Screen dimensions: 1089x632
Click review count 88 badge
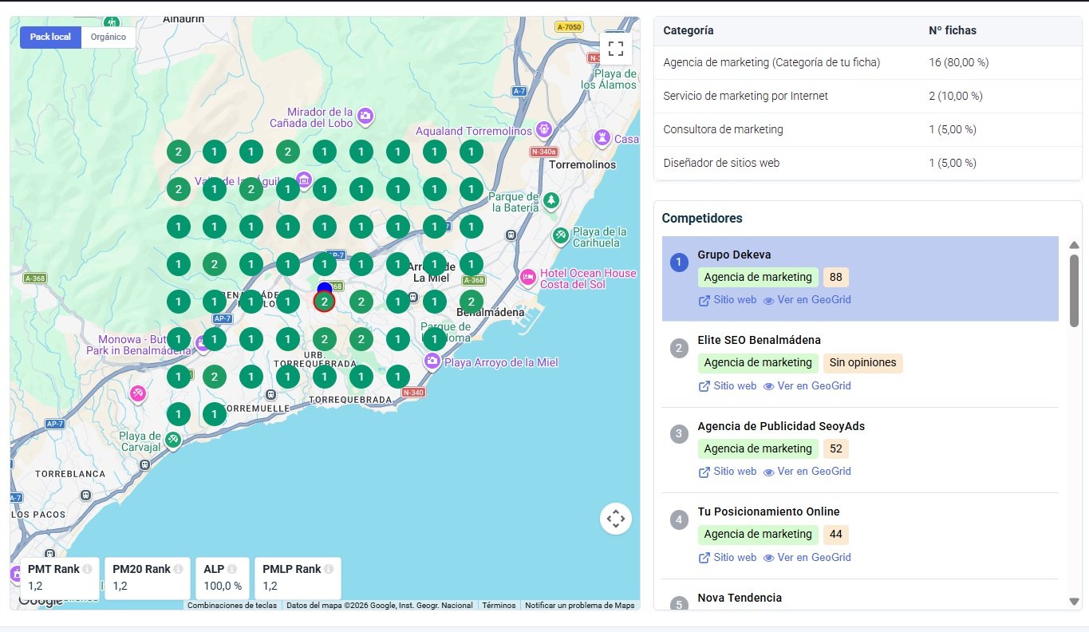click(836, 277)
